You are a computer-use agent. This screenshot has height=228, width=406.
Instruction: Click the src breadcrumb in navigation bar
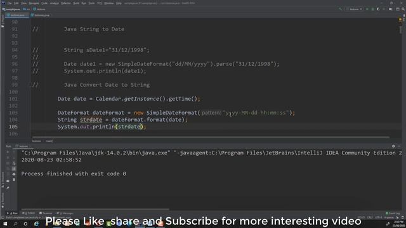click(x=27, y=9)
